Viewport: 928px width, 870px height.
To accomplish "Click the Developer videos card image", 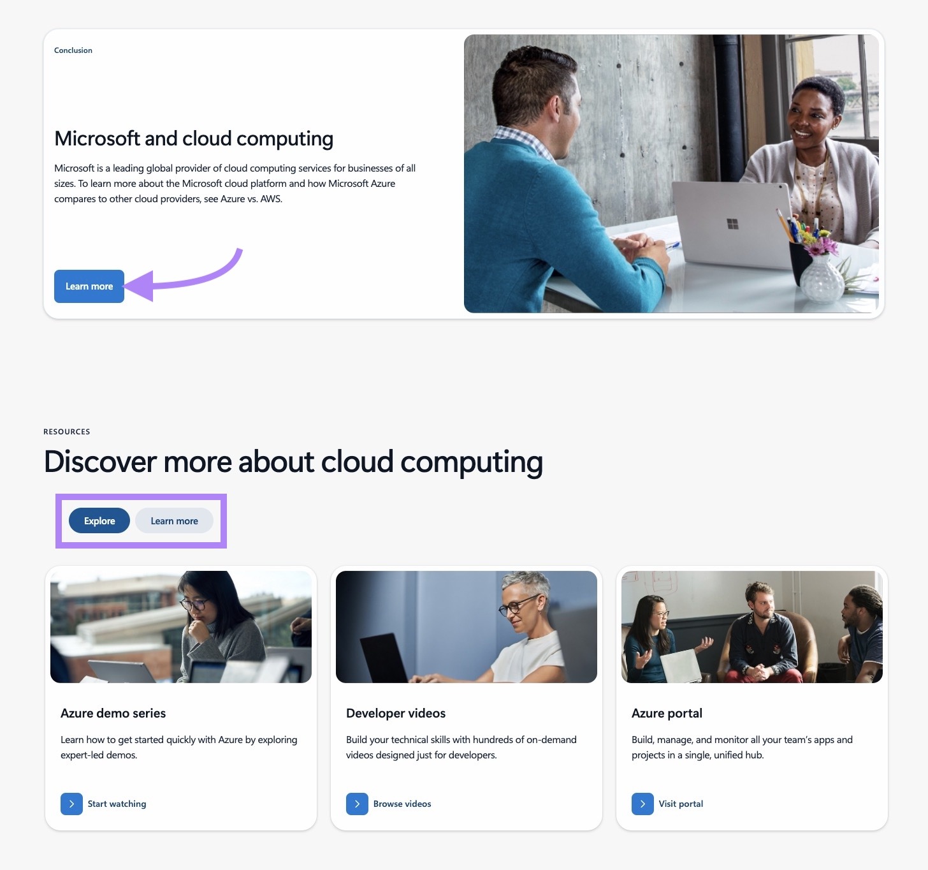I will [x=466, y=626].
